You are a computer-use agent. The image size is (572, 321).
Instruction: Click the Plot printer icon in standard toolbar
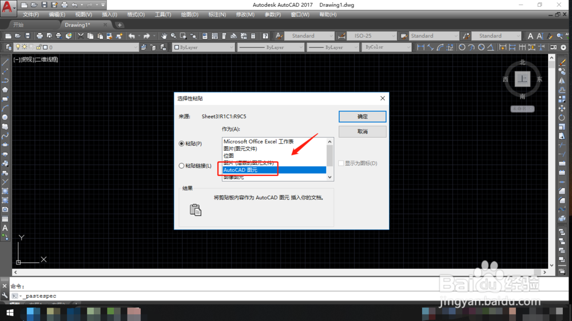40,36
